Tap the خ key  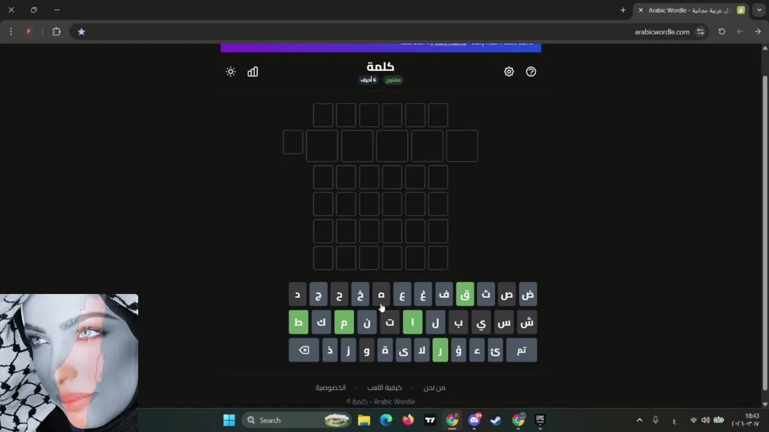(360, 295)
